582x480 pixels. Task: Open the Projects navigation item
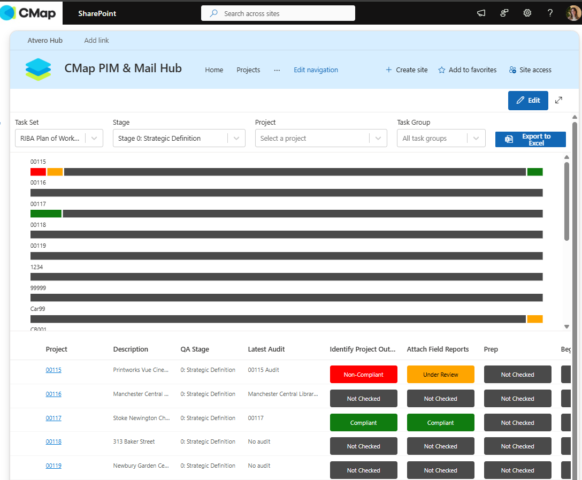248,70
